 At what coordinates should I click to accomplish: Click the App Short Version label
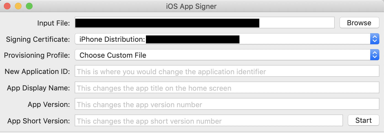click(x=39, y=121)
